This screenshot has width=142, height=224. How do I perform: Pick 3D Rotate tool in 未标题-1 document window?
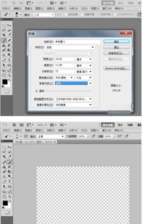click(4, 192)
